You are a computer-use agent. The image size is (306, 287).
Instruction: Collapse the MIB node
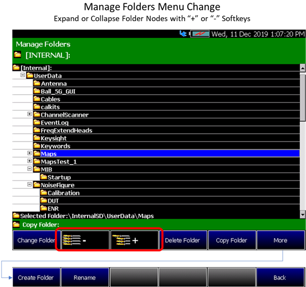click(x=29, y=169)
